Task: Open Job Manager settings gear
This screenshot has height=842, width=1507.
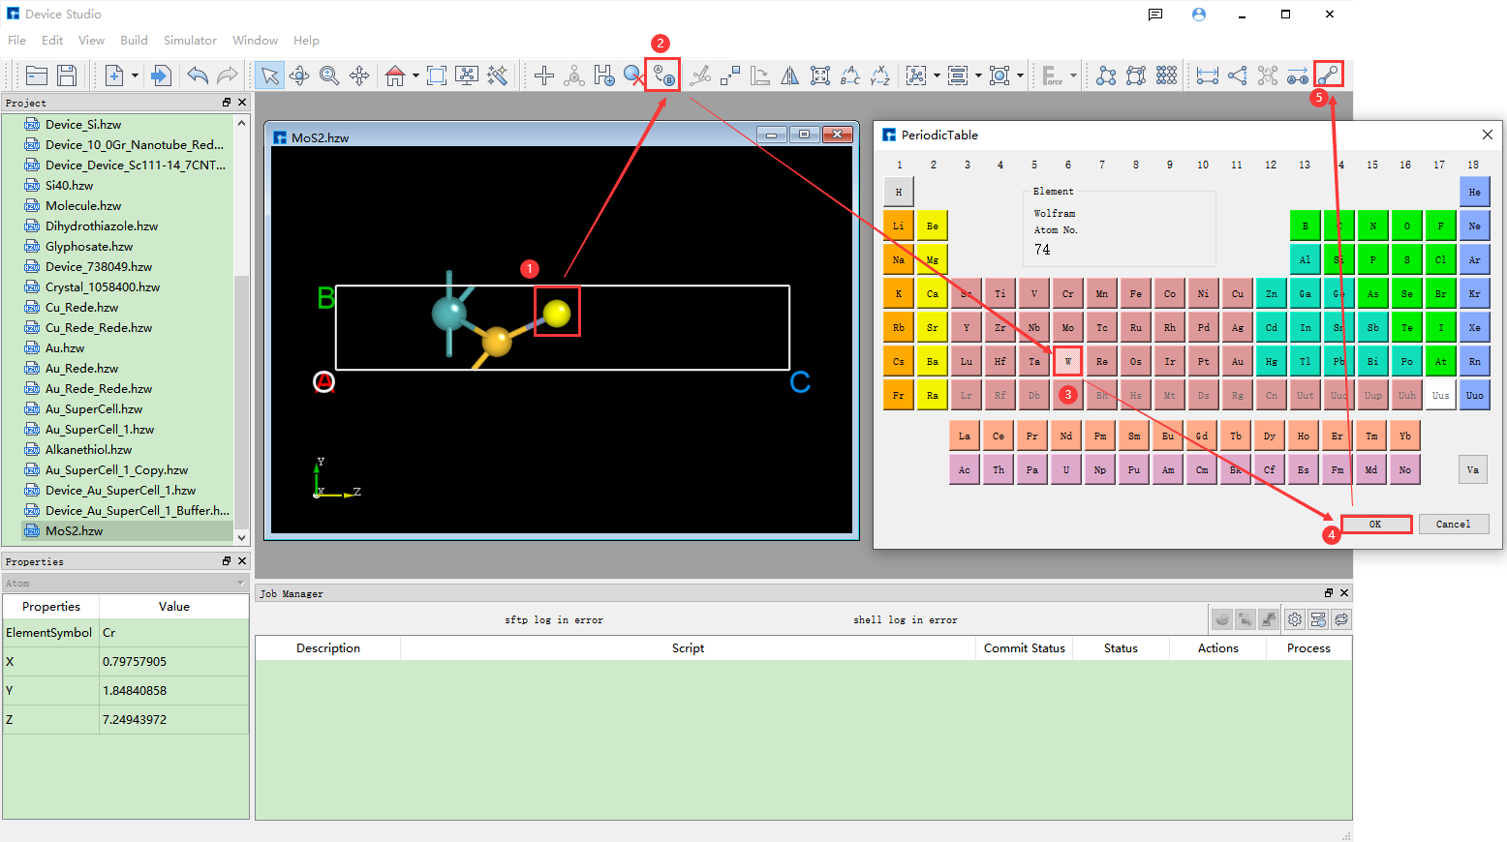Action: pyautogui.click(x=1295, y=619)
